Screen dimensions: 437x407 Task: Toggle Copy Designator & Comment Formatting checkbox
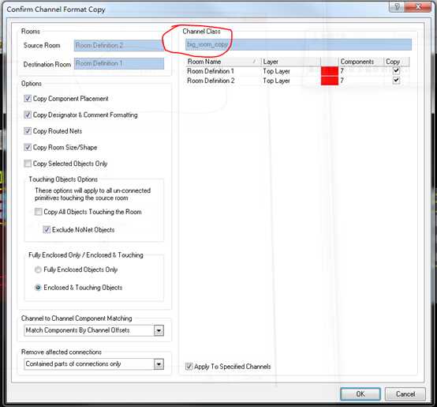(x=28, y=115)
